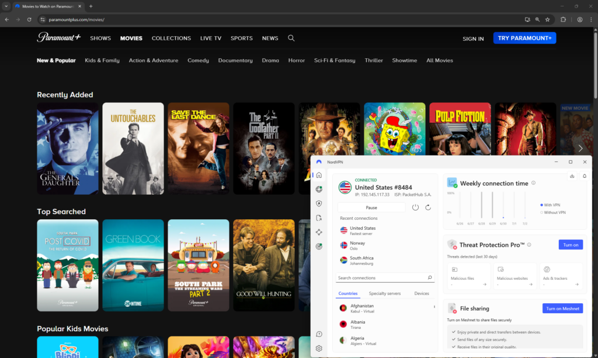Turn on Threat Protection Pro

571,244
